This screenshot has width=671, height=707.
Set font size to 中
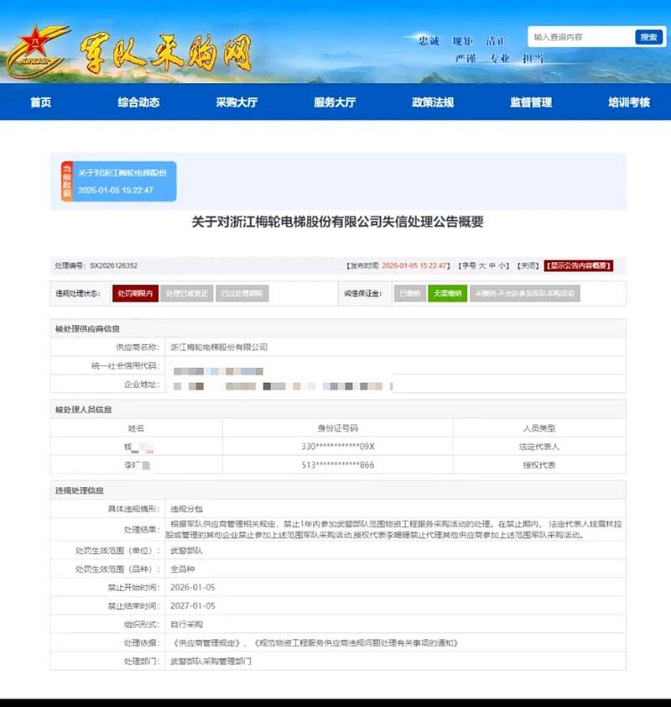[492, 265]
